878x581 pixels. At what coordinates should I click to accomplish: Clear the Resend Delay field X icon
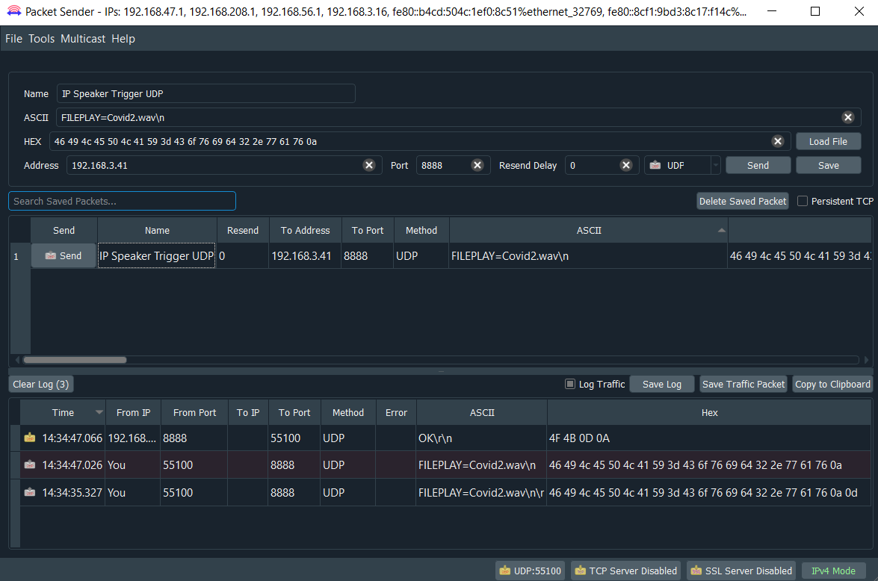click(626, 166)
